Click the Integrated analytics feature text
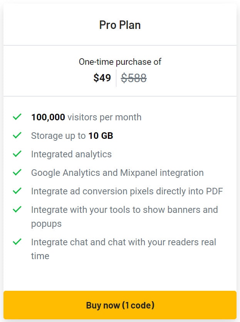This screenshot has width=240, height=322. click(71, 154)
